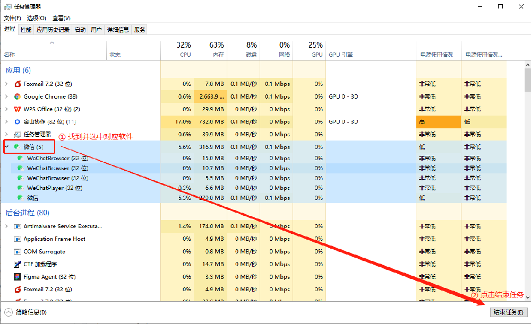Click the WPS Office process icon

tap(18, 109)
